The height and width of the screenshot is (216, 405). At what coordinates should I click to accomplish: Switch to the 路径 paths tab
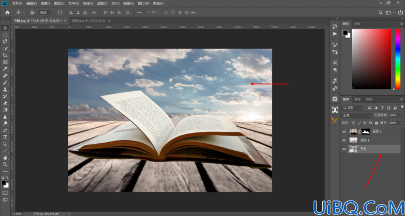tap(369, 99)
